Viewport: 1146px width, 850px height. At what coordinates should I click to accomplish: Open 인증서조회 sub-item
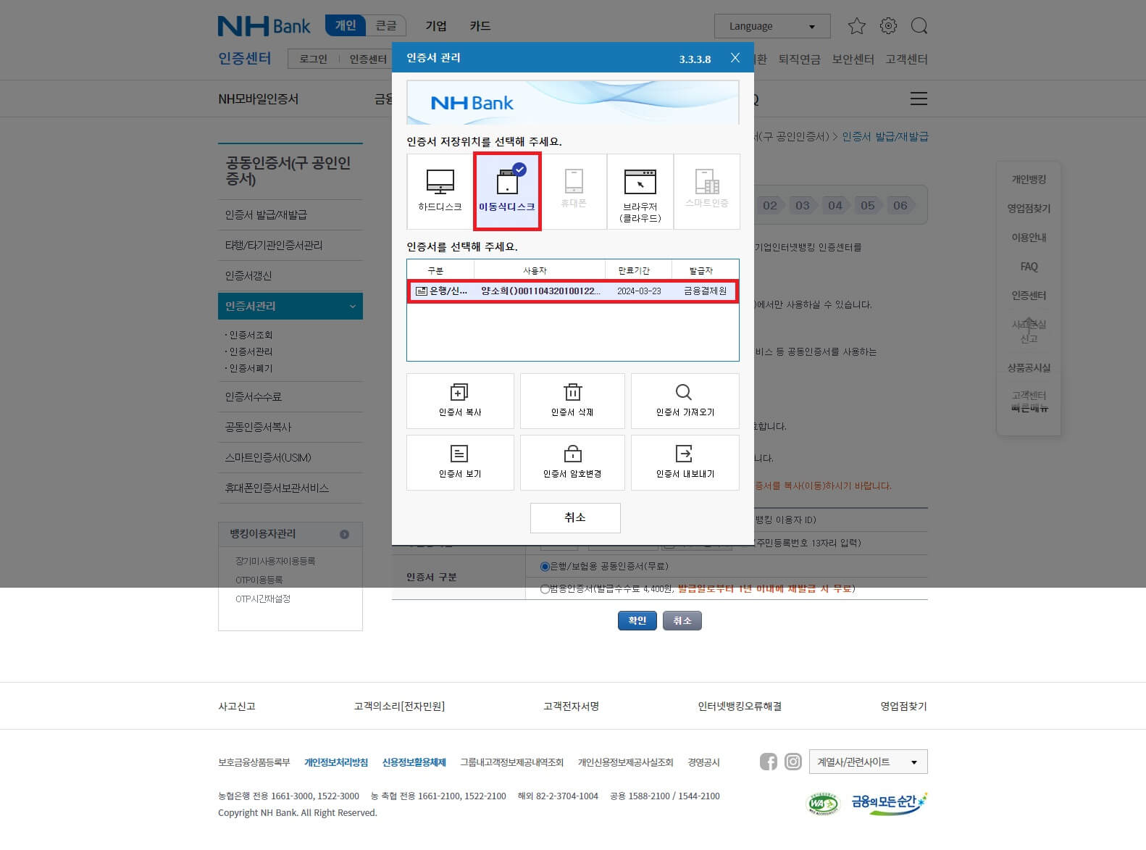coord(251,335)
